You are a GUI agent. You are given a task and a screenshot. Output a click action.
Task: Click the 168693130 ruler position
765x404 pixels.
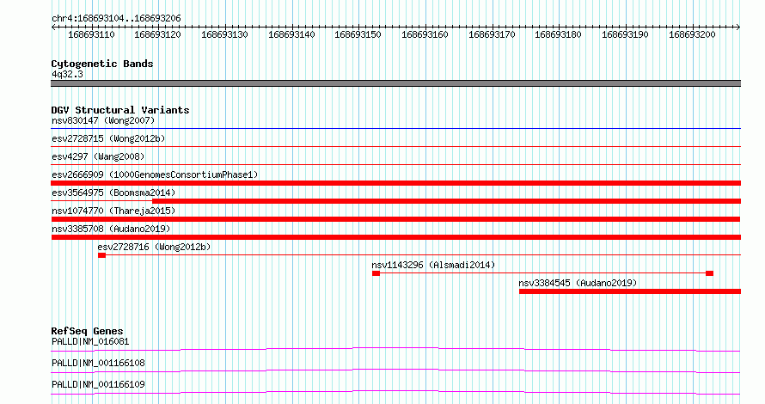point(224,34)
